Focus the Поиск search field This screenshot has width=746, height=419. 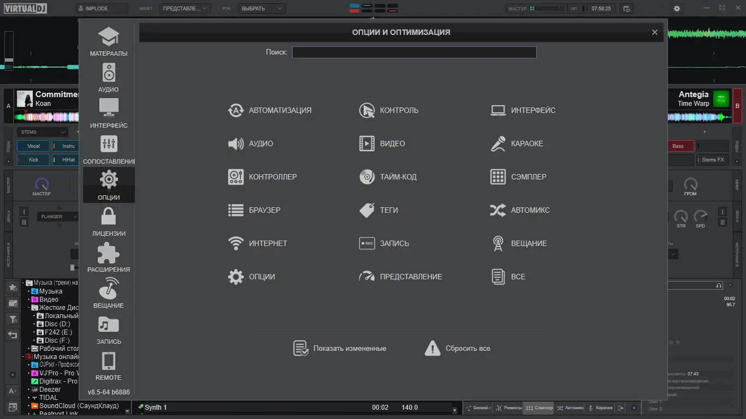[415, 52]
